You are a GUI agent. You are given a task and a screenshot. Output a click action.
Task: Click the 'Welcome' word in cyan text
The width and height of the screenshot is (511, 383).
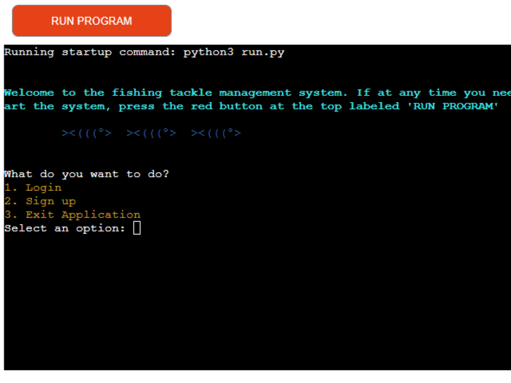[29, 92]
